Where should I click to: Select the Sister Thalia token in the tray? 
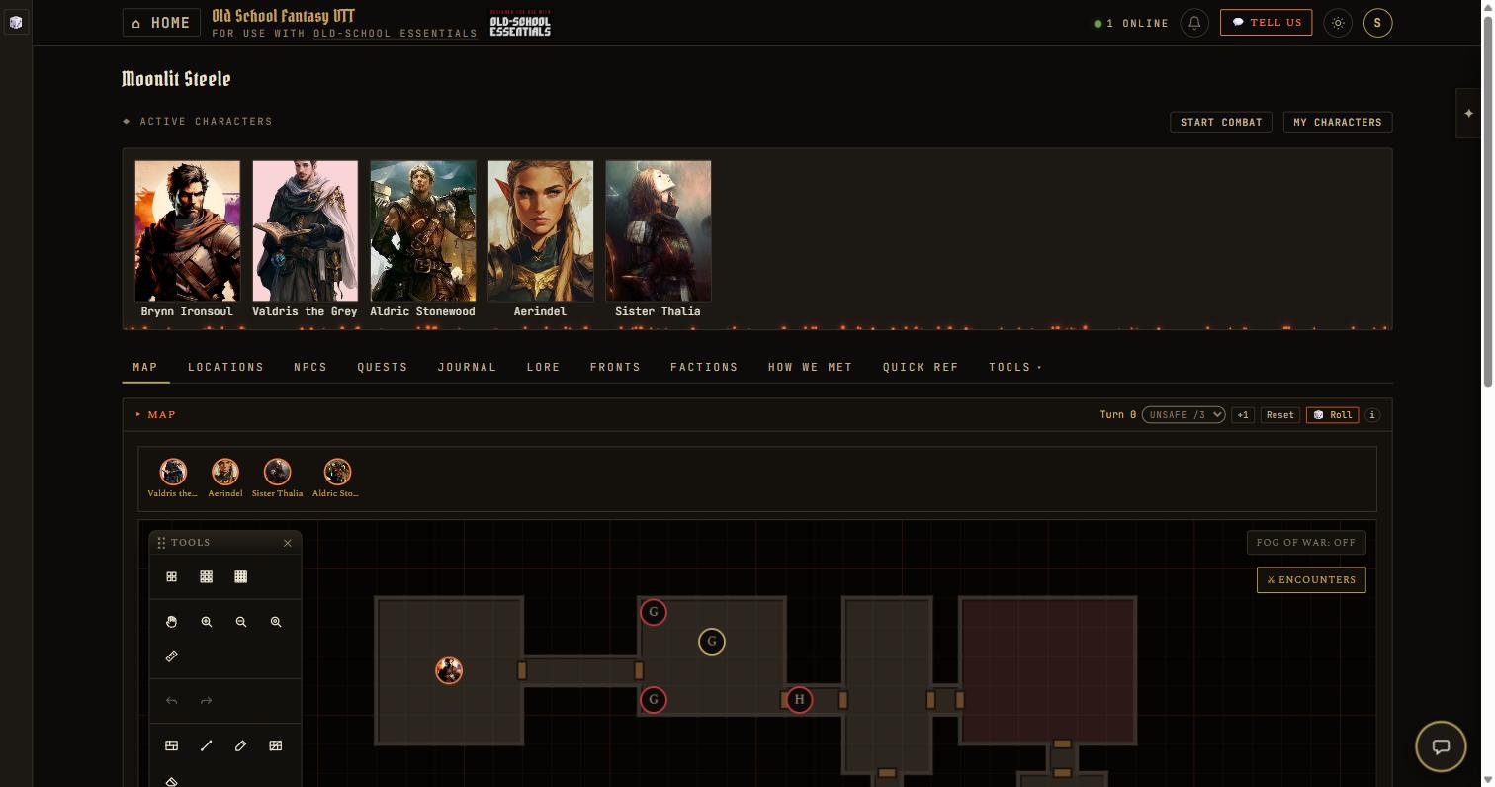click(278, 472)
